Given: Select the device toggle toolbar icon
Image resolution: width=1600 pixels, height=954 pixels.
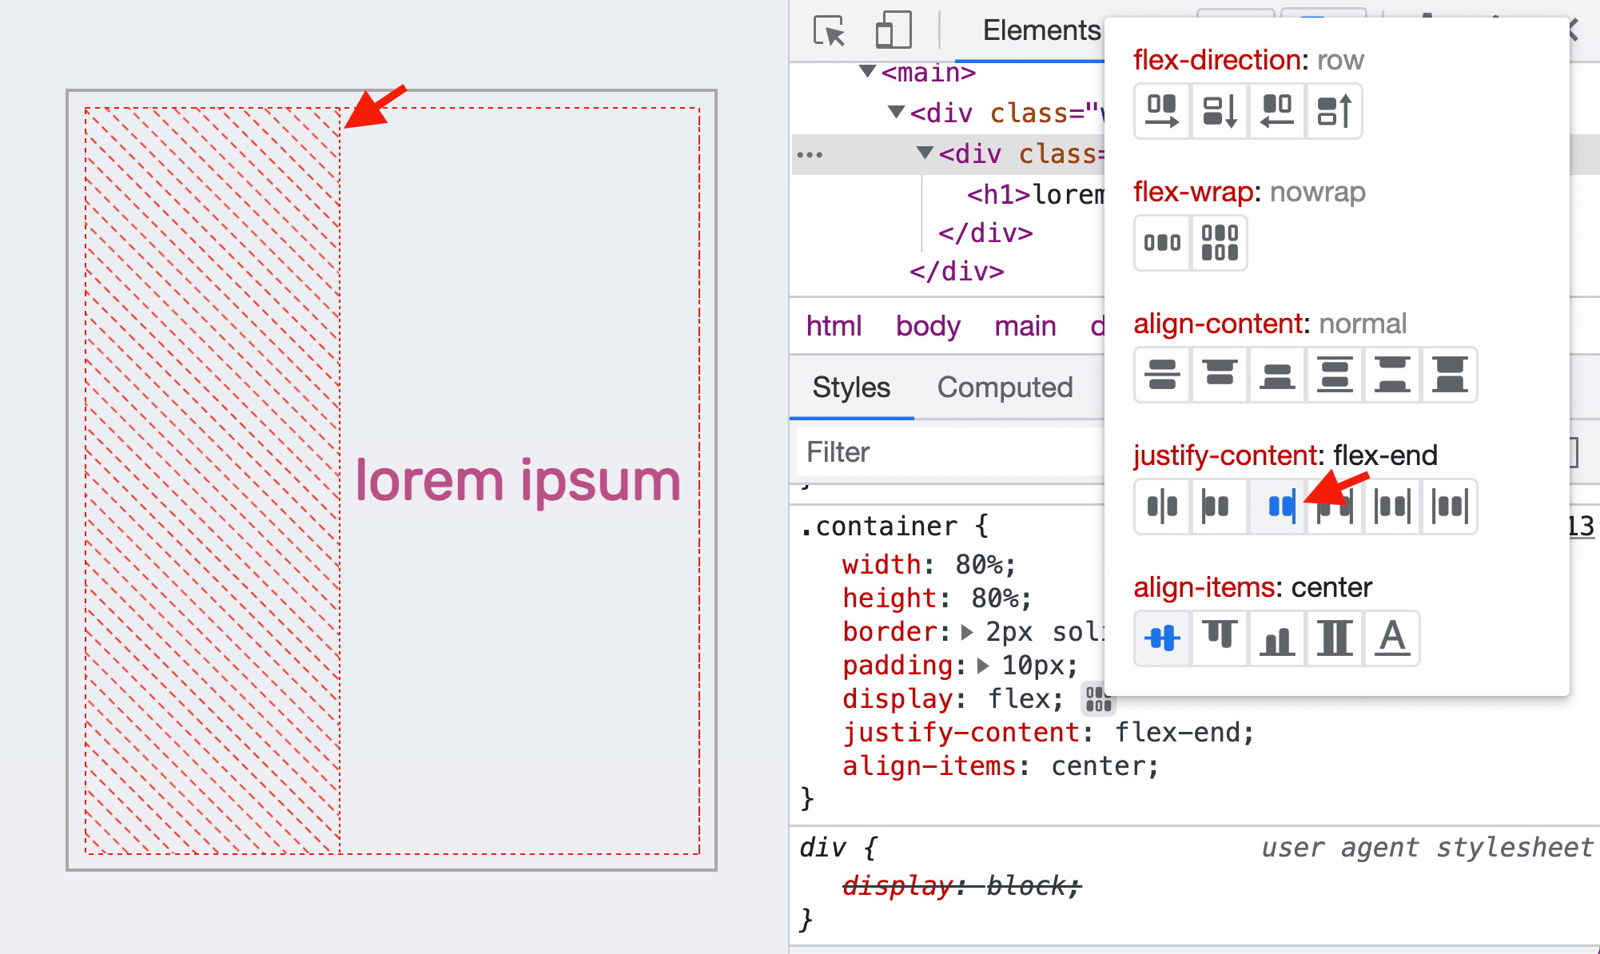Looking at the screenshot, I should (887, 29).
